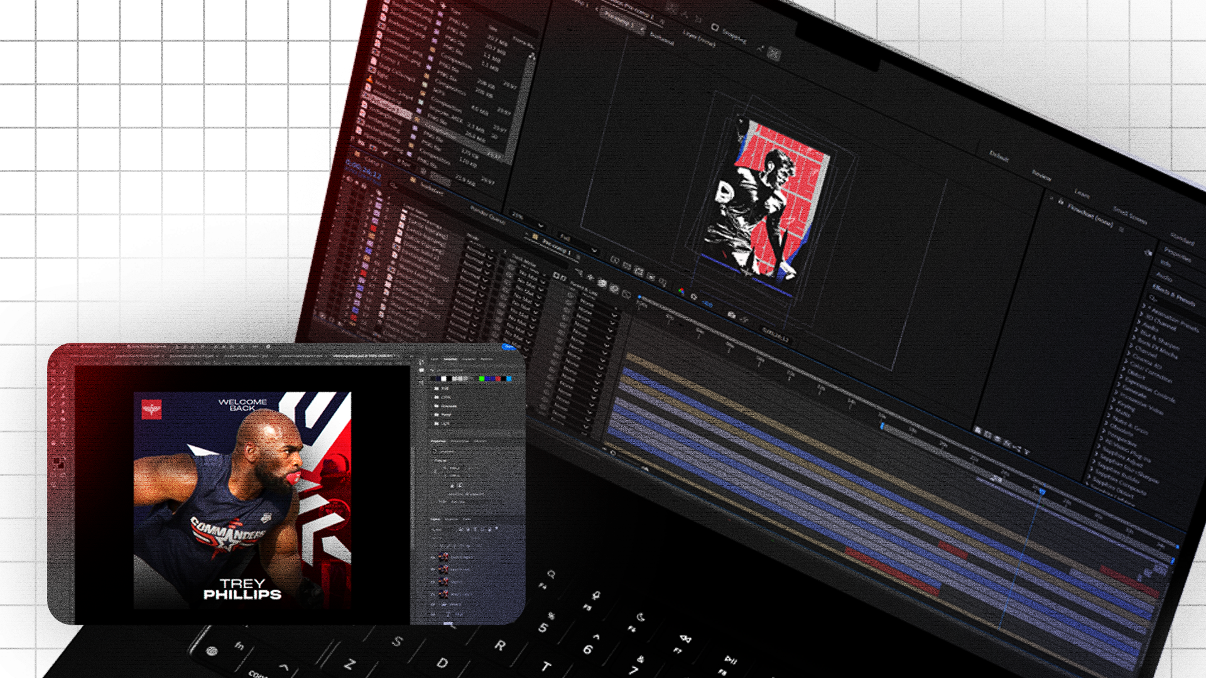Screen dimensions: 1206x678
Task: Click the Trey Phillips artwork on Photoshop canvas
Action: coord(242,500)
